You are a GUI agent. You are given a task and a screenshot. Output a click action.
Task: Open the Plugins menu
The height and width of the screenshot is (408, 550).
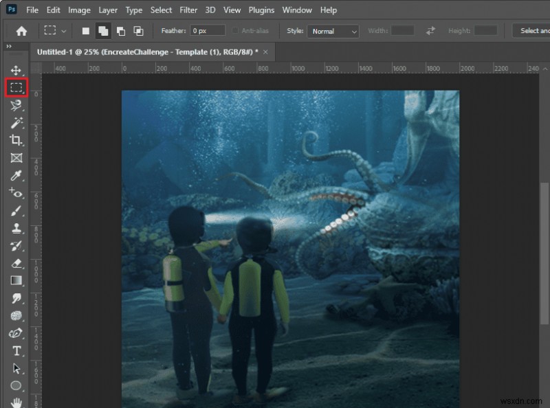pyautogui.click(x=262, y=10)
